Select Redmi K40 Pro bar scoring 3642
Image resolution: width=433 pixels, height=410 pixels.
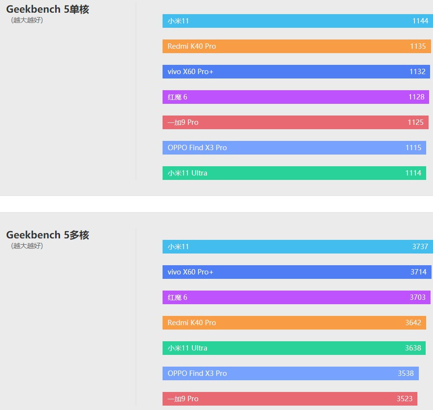[x=293, y=323]
